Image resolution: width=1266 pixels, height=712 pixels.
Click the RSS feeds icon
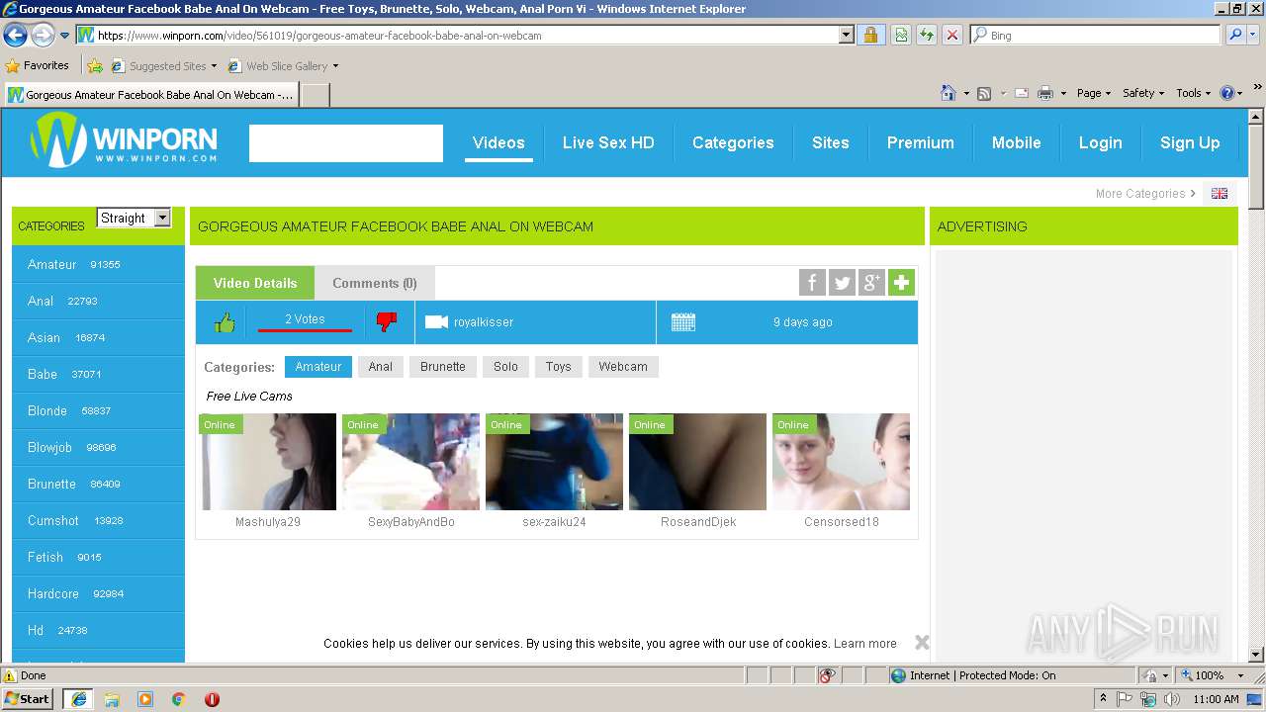(x=984, y=93)
